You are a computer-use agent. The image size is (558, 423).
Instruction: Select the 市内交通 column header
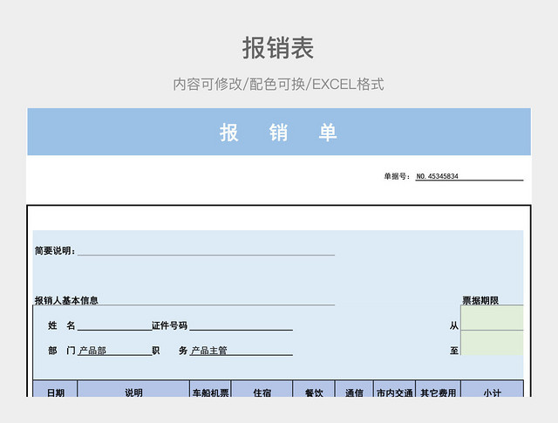coord(394,389)
